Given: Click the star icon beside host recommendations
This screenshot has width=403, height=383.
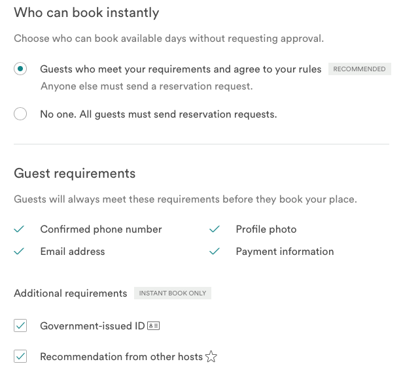Looking at the screenshot, I should (211, 357).
